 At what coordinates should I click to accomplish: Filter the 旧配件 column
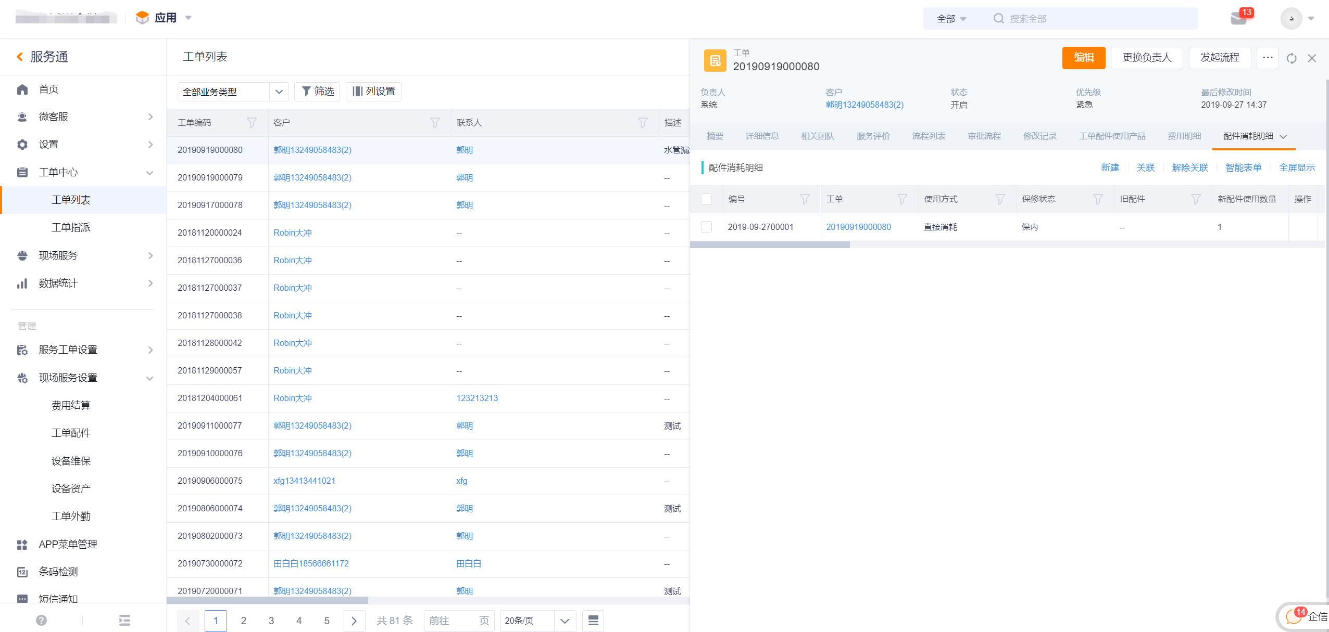pyautogui.click(x=1196, y=199)
